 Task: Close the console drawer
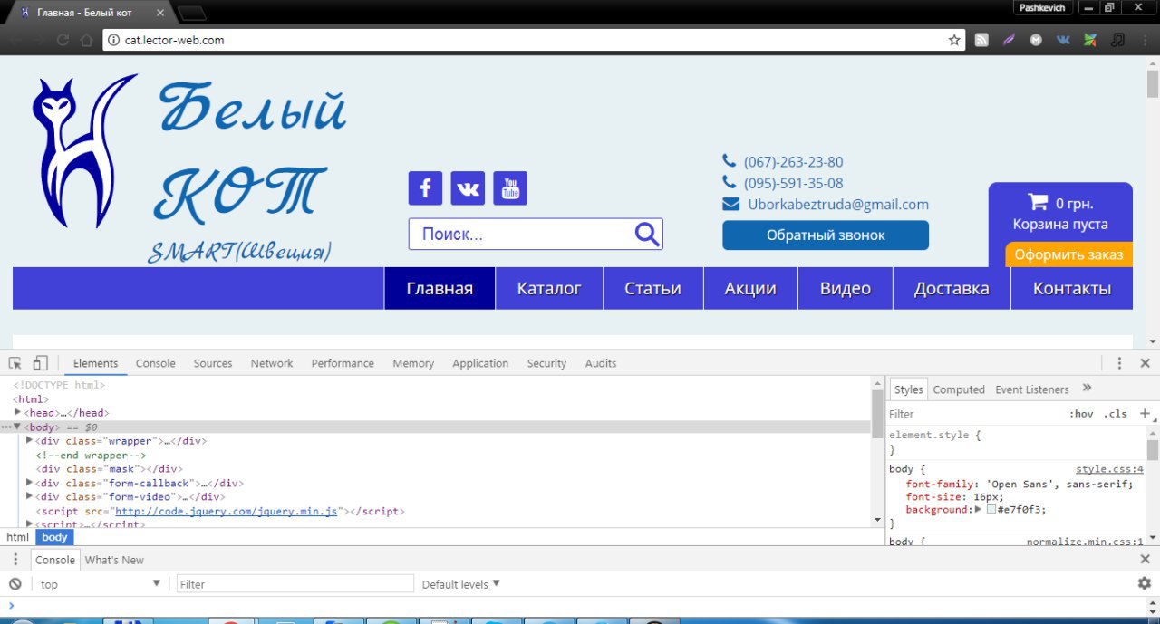[x=1145, y=559]
